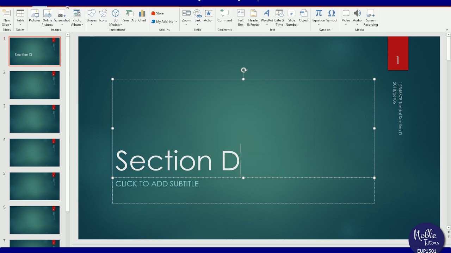
Task: Select slide 2 thumbnail
Action: click(x=35, y=85)
